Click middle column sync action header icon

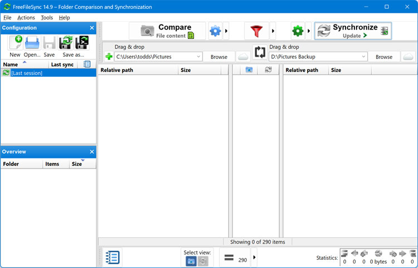coord(268,70)
